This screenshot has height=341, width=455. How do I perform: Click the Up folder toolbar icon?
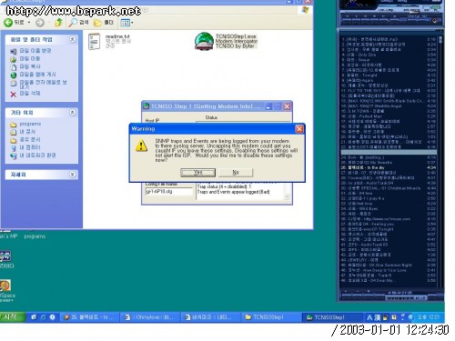(58, 23)
